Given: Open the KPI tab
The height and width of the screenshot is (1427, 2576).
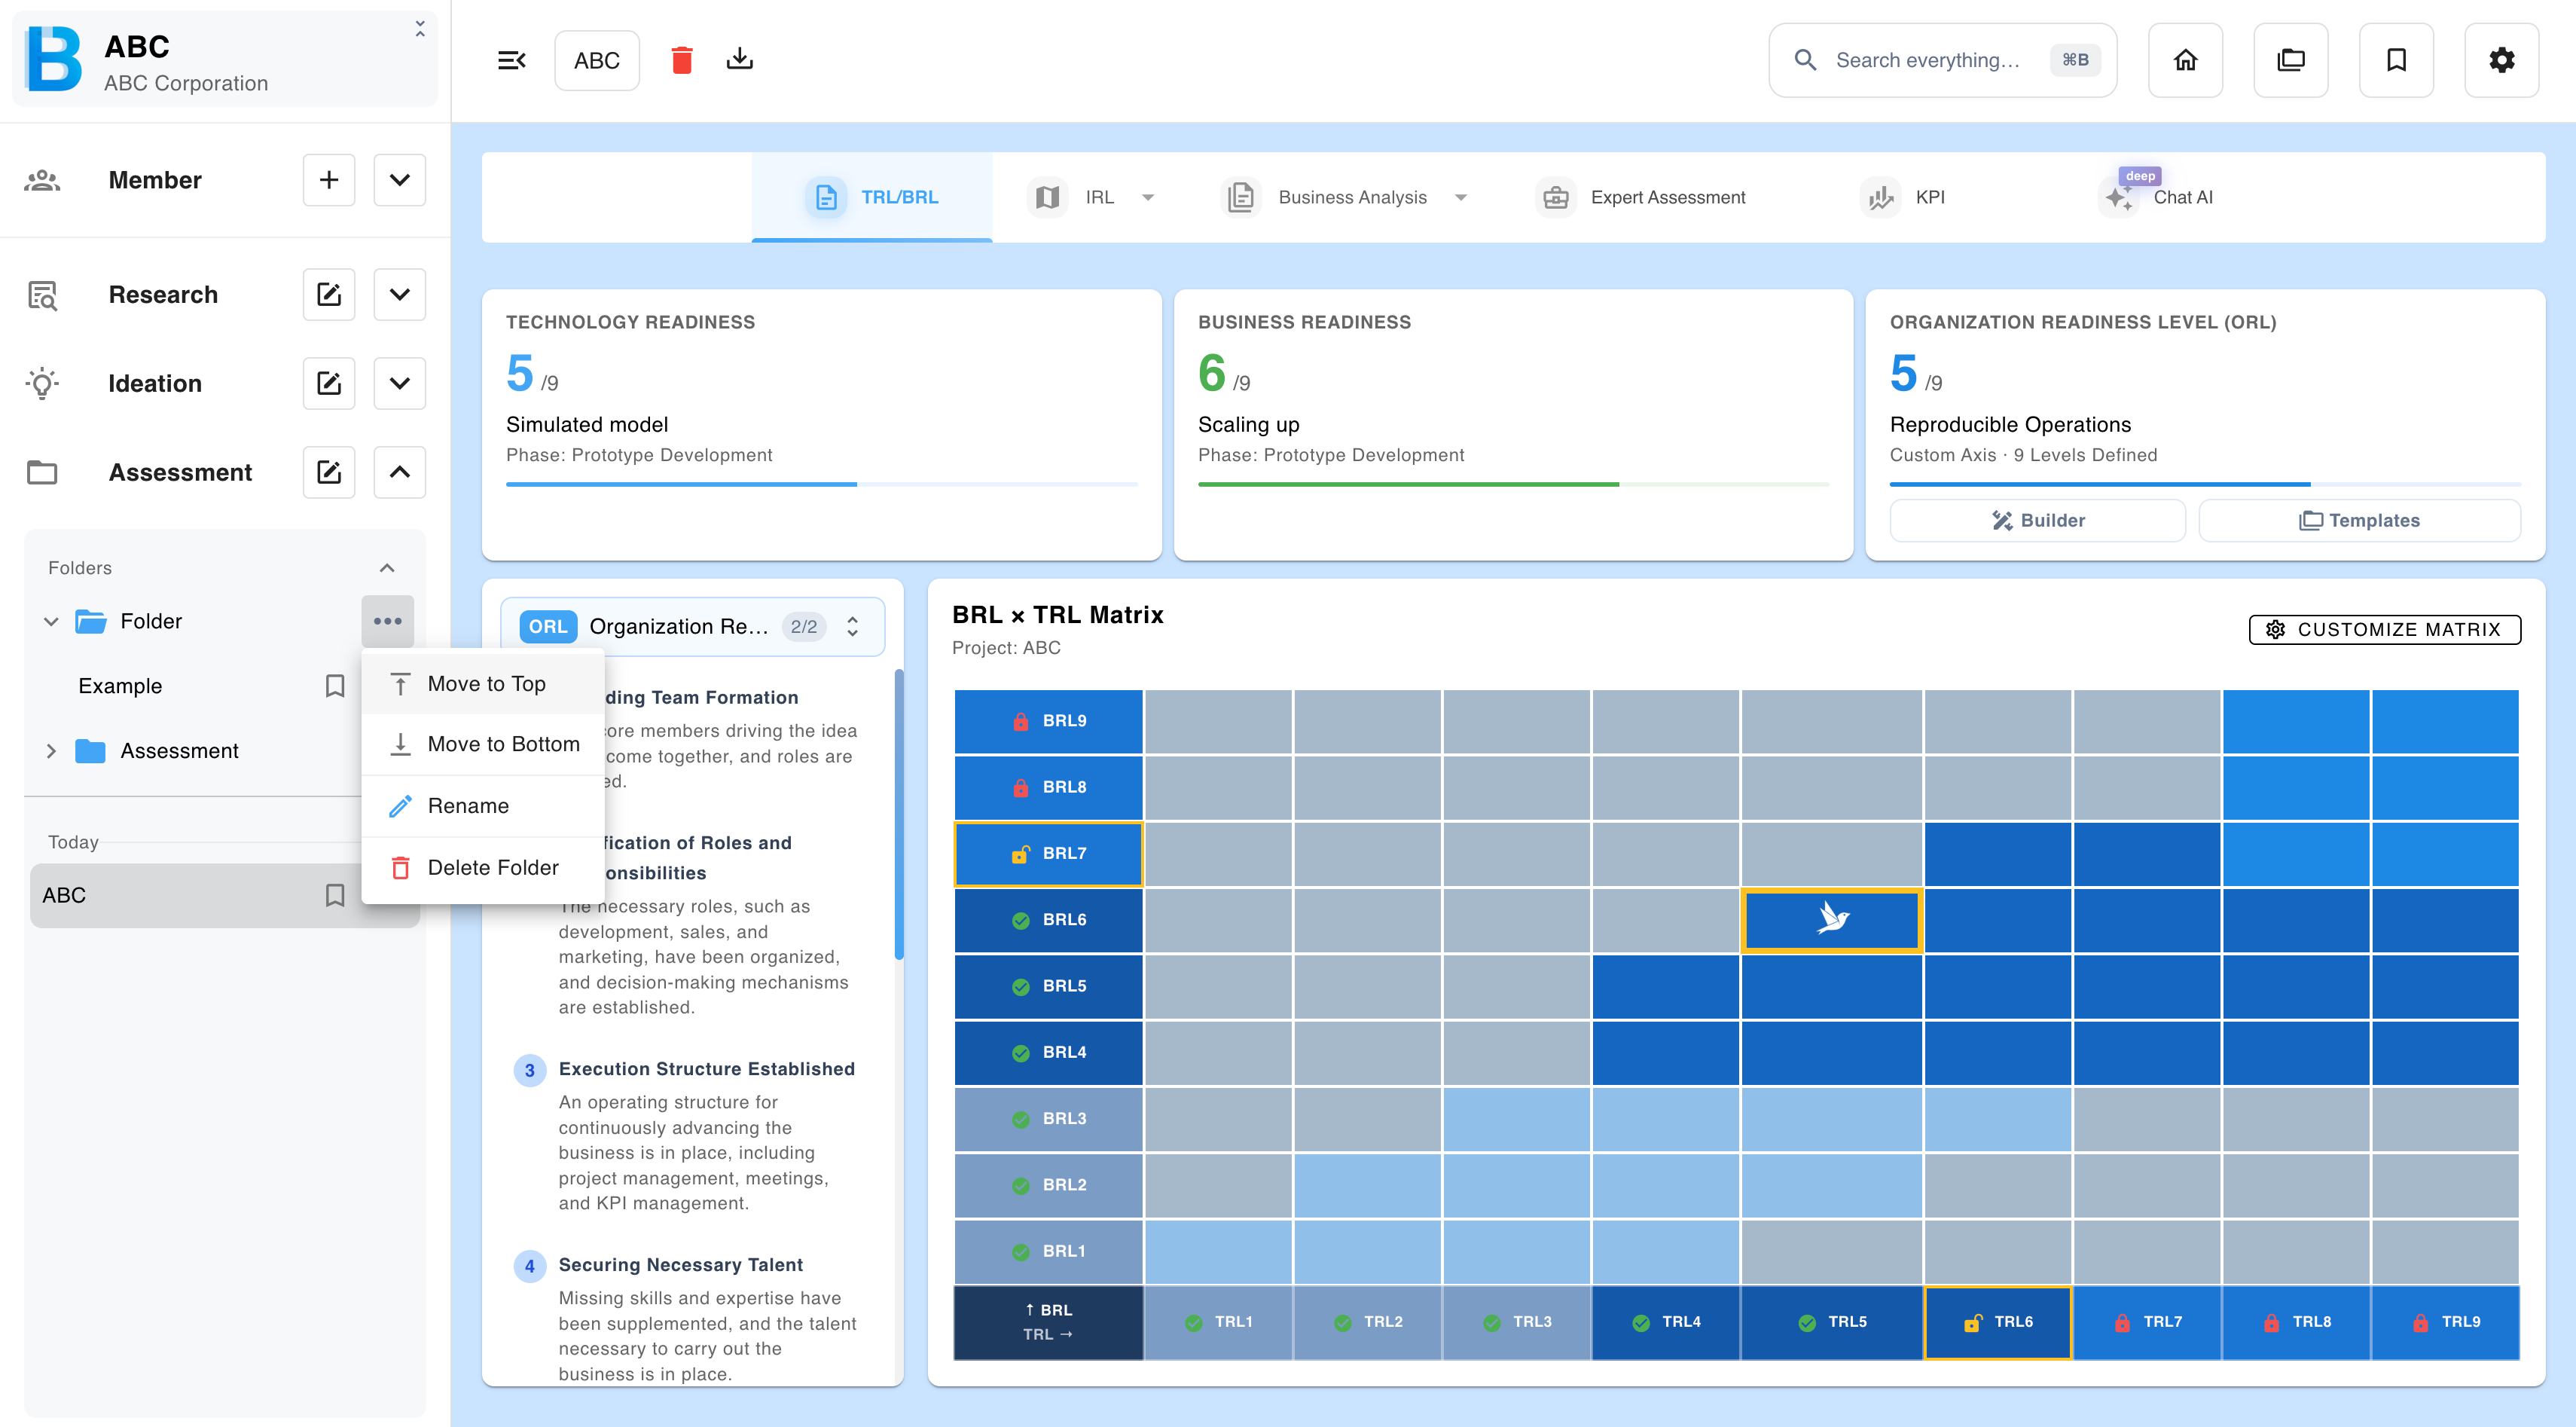Looking at the screenshot, I should tap(1904, 197).
